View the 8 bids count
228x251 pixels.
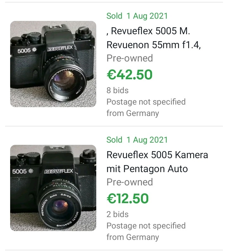click(x=117, y=90)
